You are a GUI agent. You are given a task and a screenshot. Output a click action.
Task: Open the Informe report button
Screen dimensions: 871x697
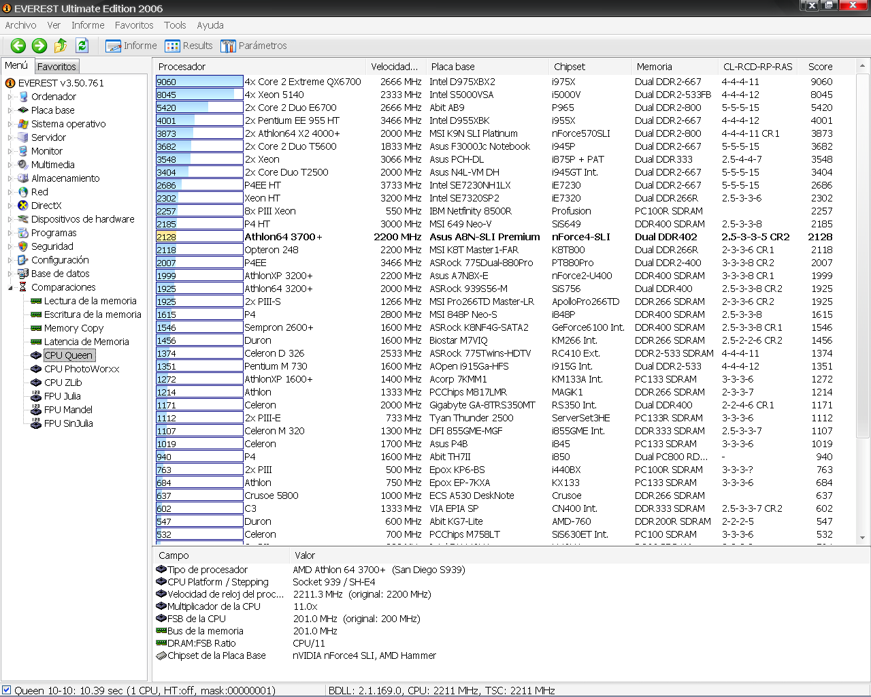pos(131,46)
